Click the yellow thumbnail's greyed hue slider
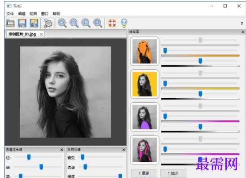The height and width of the screenshot is (178, 246). (x=200, y=73)
